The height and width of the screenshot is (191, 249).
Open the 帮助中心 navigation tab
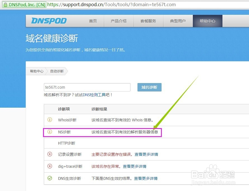click(208, 21)
